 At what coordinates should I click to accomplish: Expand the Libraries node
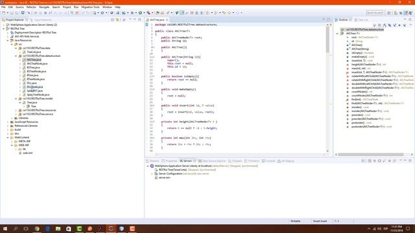[x=12, y=118]
